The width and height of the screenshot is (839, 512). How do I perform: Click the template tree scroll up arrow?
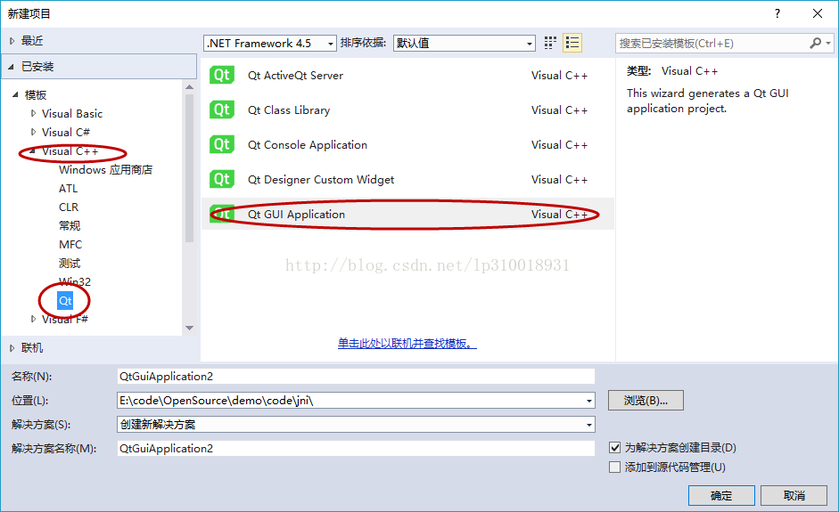click(189, 86)
